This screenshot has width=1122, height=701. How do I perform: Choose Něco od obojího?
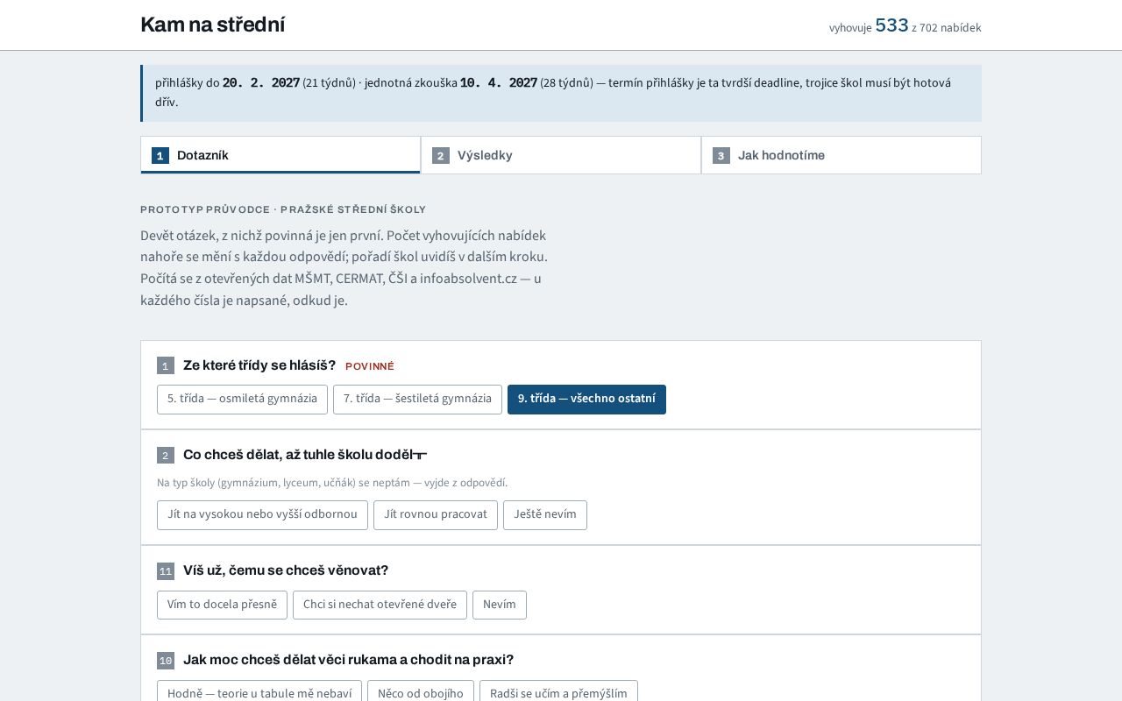coord(421,691)
